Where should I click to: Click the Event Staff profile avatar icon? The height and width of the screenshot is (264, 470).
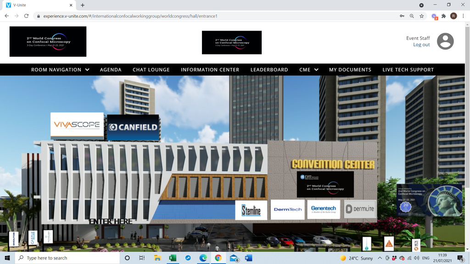click(x=445, y=41)
